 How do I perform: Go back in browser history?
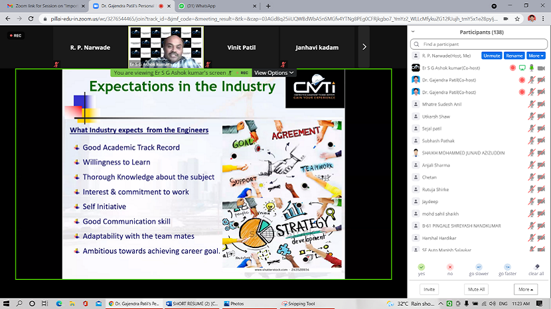pyautogui.click(x=8, y=19)
